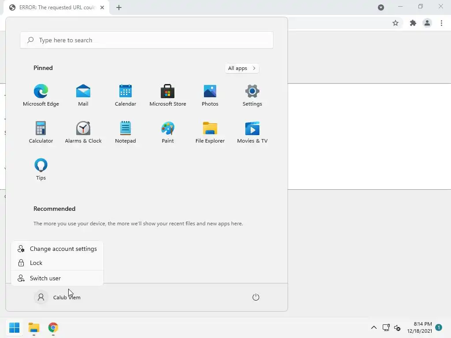Open File Explorer from pinned apps

[x=210, y=132]
